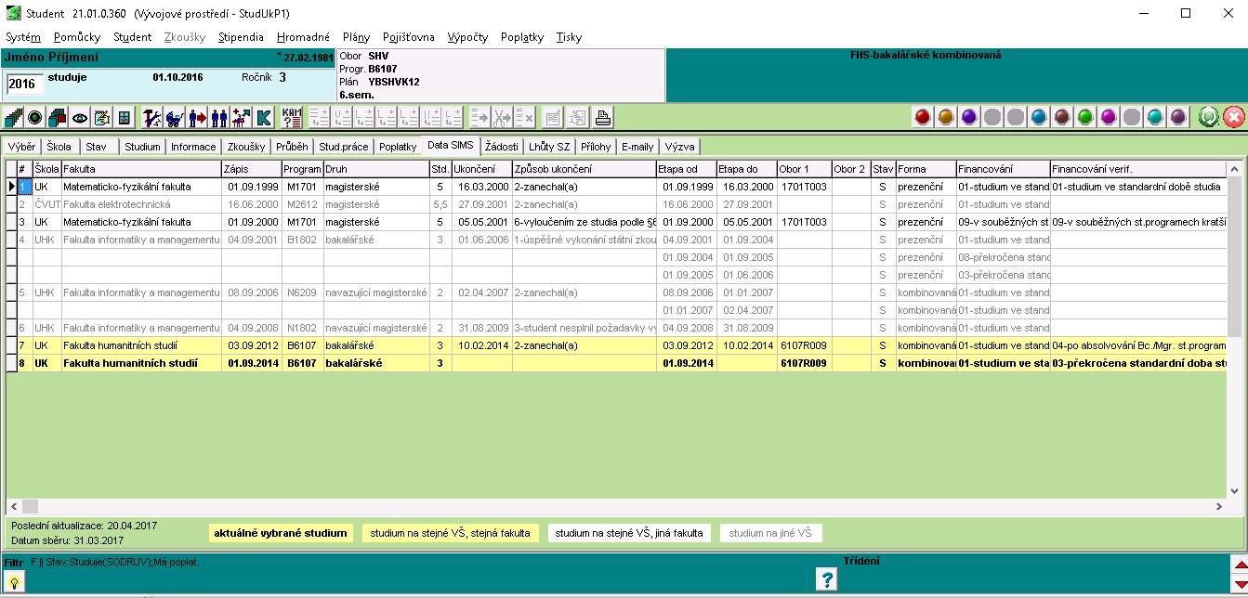Switch to the Poplatky tab
Screen dimensions: 1248x598
point(398,147)
